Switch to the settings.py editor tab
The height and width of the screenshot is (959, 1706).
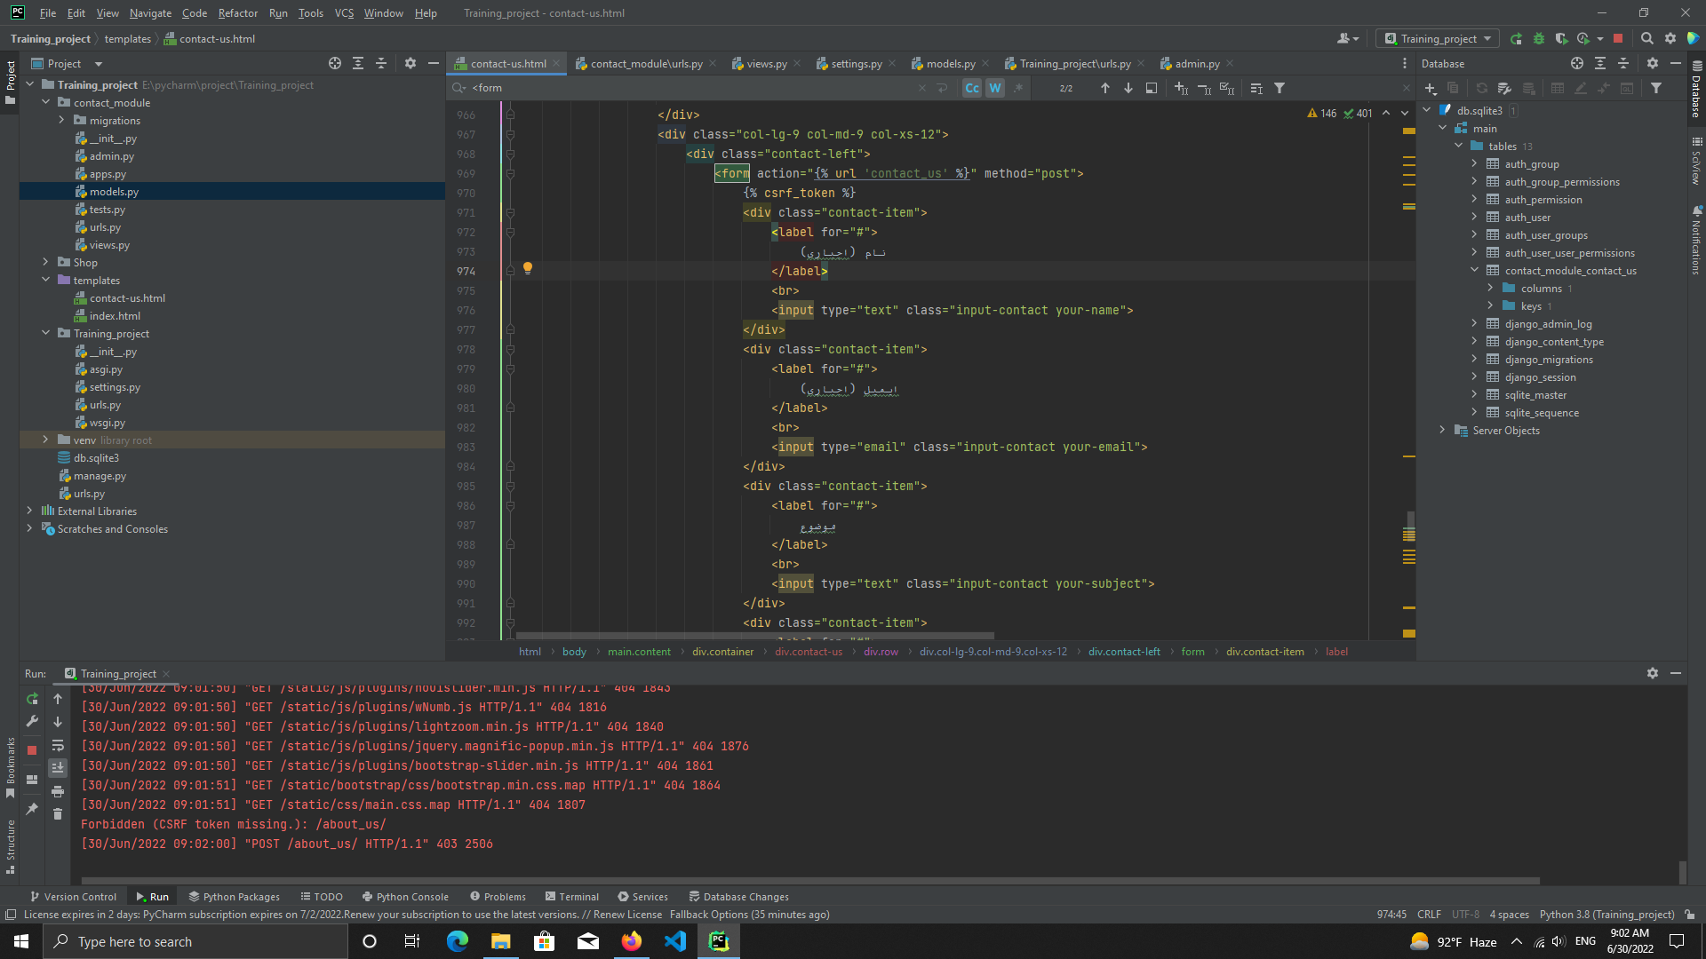856,63
